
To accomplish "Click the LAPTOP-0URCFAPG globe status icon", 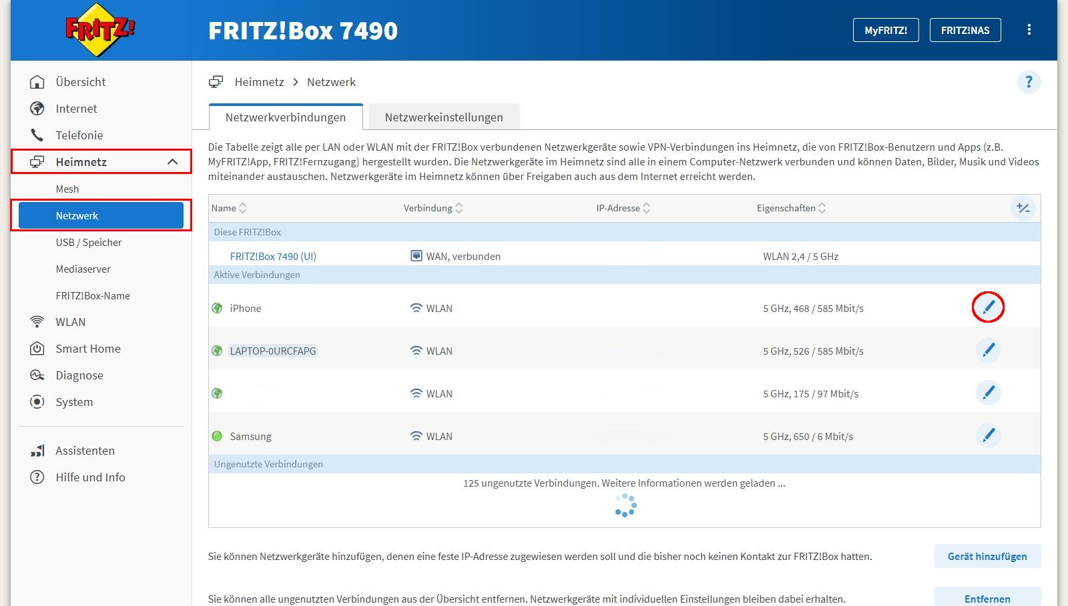I will coord(217,351).
